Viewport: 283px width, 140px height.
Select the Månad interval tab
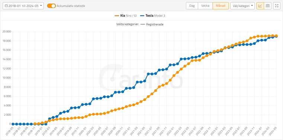(x=221, y=6)
